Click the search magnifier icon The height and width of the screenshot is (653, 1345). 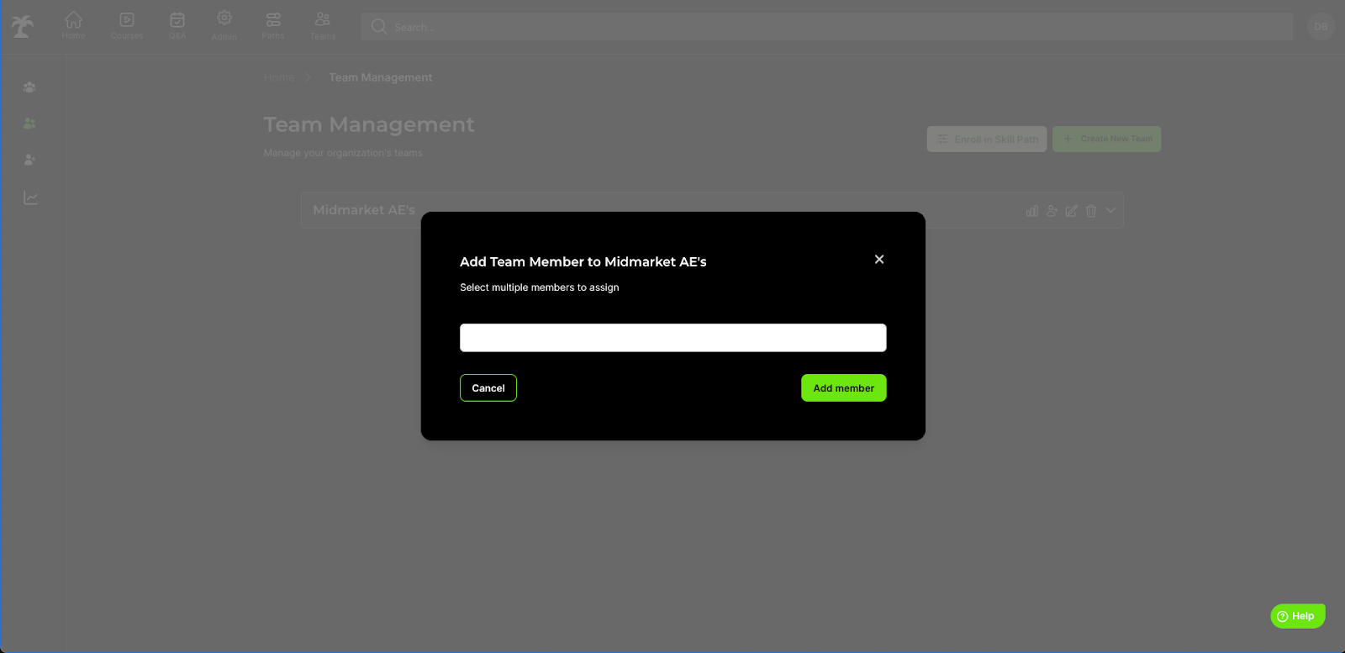tap(379, 27)
